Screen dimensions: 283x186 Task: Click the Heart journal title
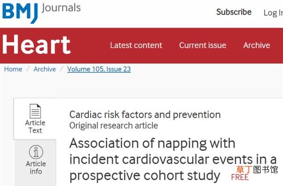36,45
